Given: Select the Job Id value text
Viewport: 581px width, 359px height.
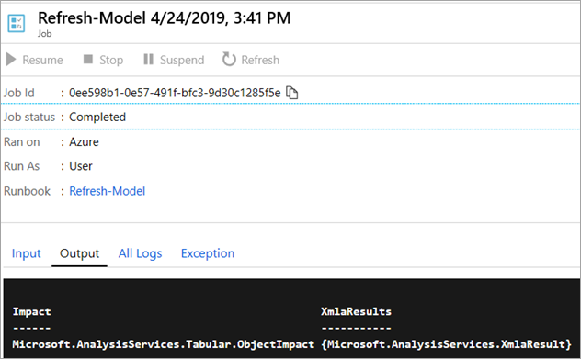Looking at the screenshot, I should click(x=175, y=93).
